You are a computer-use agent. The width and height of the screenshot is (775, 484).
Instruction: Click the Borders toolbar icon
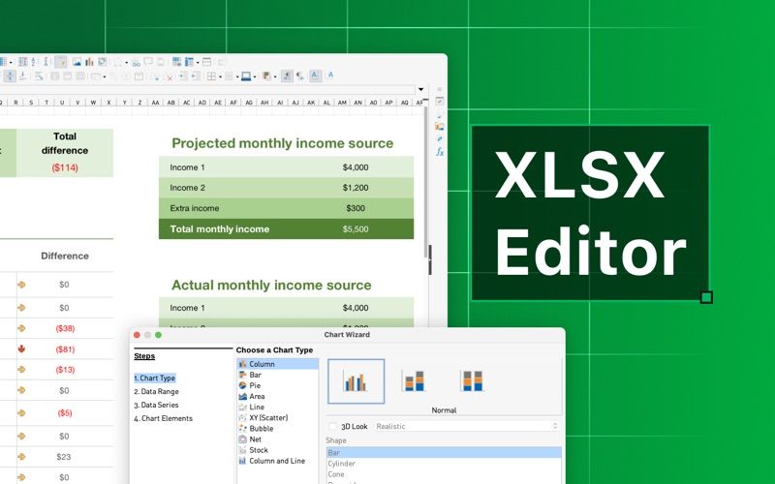(x=211, y=76)
